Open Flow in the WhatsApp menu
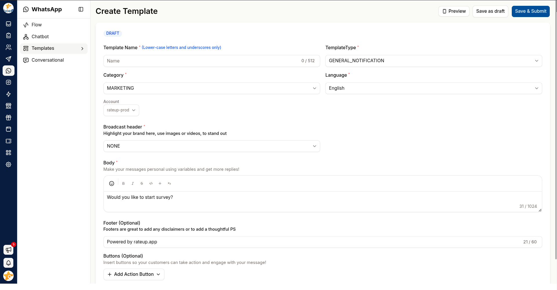The image size is (557, 290). (54, 25)
